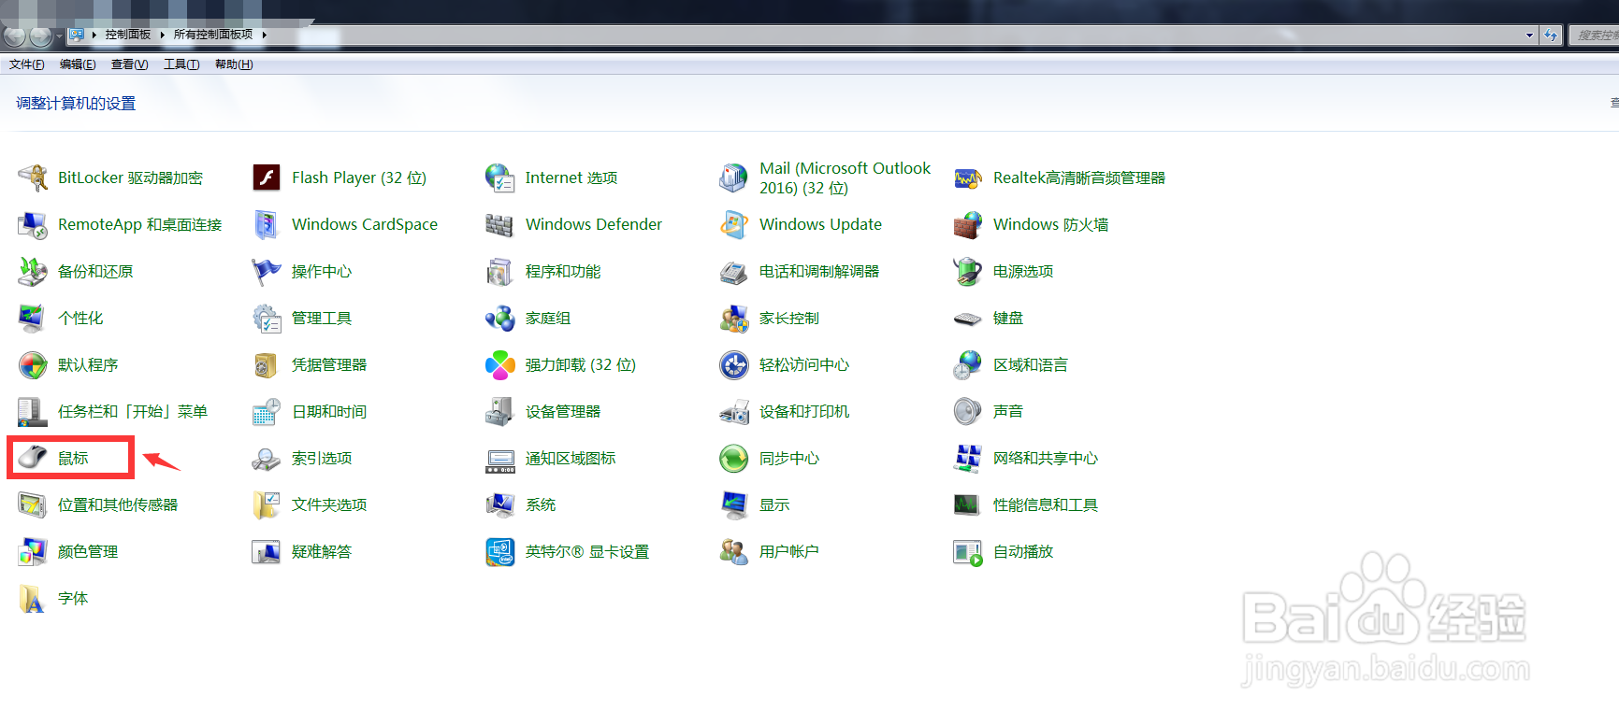Click the Back navigation button
This screenshot has width=1619, height=724.
[x=14, y=36]
